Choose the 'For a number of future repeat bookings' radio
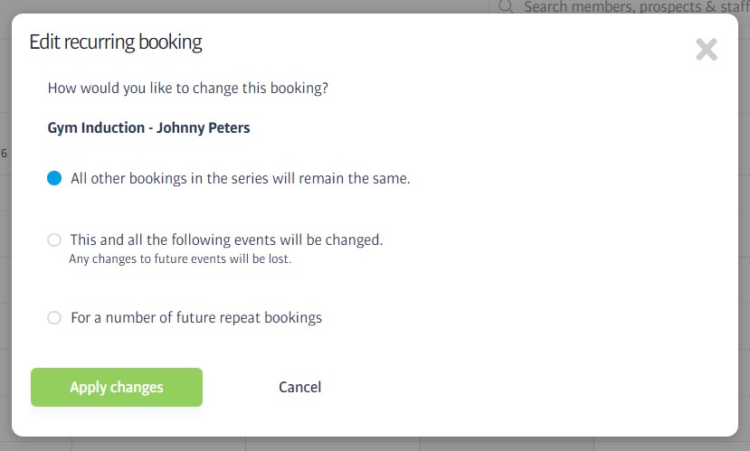 coord(54,318)
